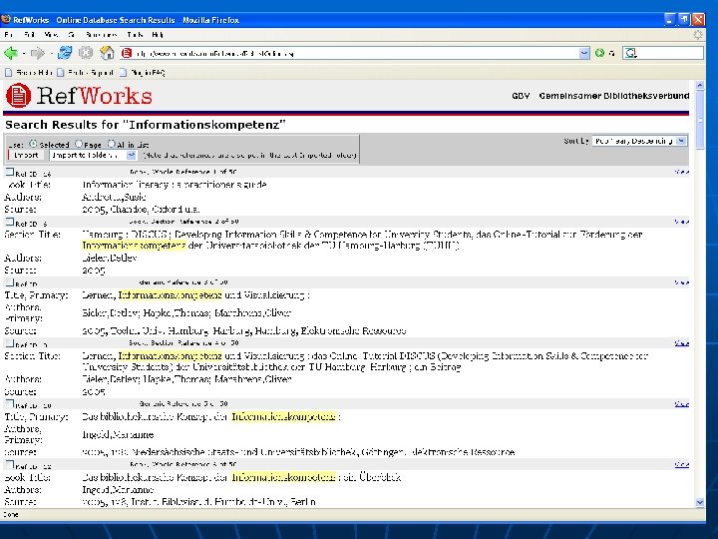Check the box for Reference 5 of 50

coord(10,404)
